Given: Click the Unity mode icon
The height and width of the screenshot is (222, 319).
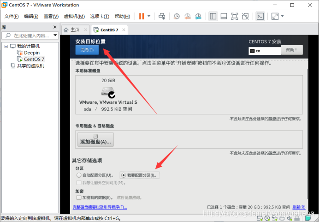Looking at the screenshot, I should 245,16.
